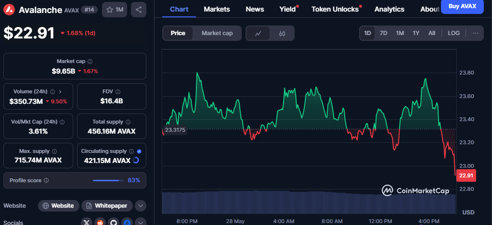Click the 3.61% Vol/Mkt Cap value
The image size is (492, 225).
[38, 131]
